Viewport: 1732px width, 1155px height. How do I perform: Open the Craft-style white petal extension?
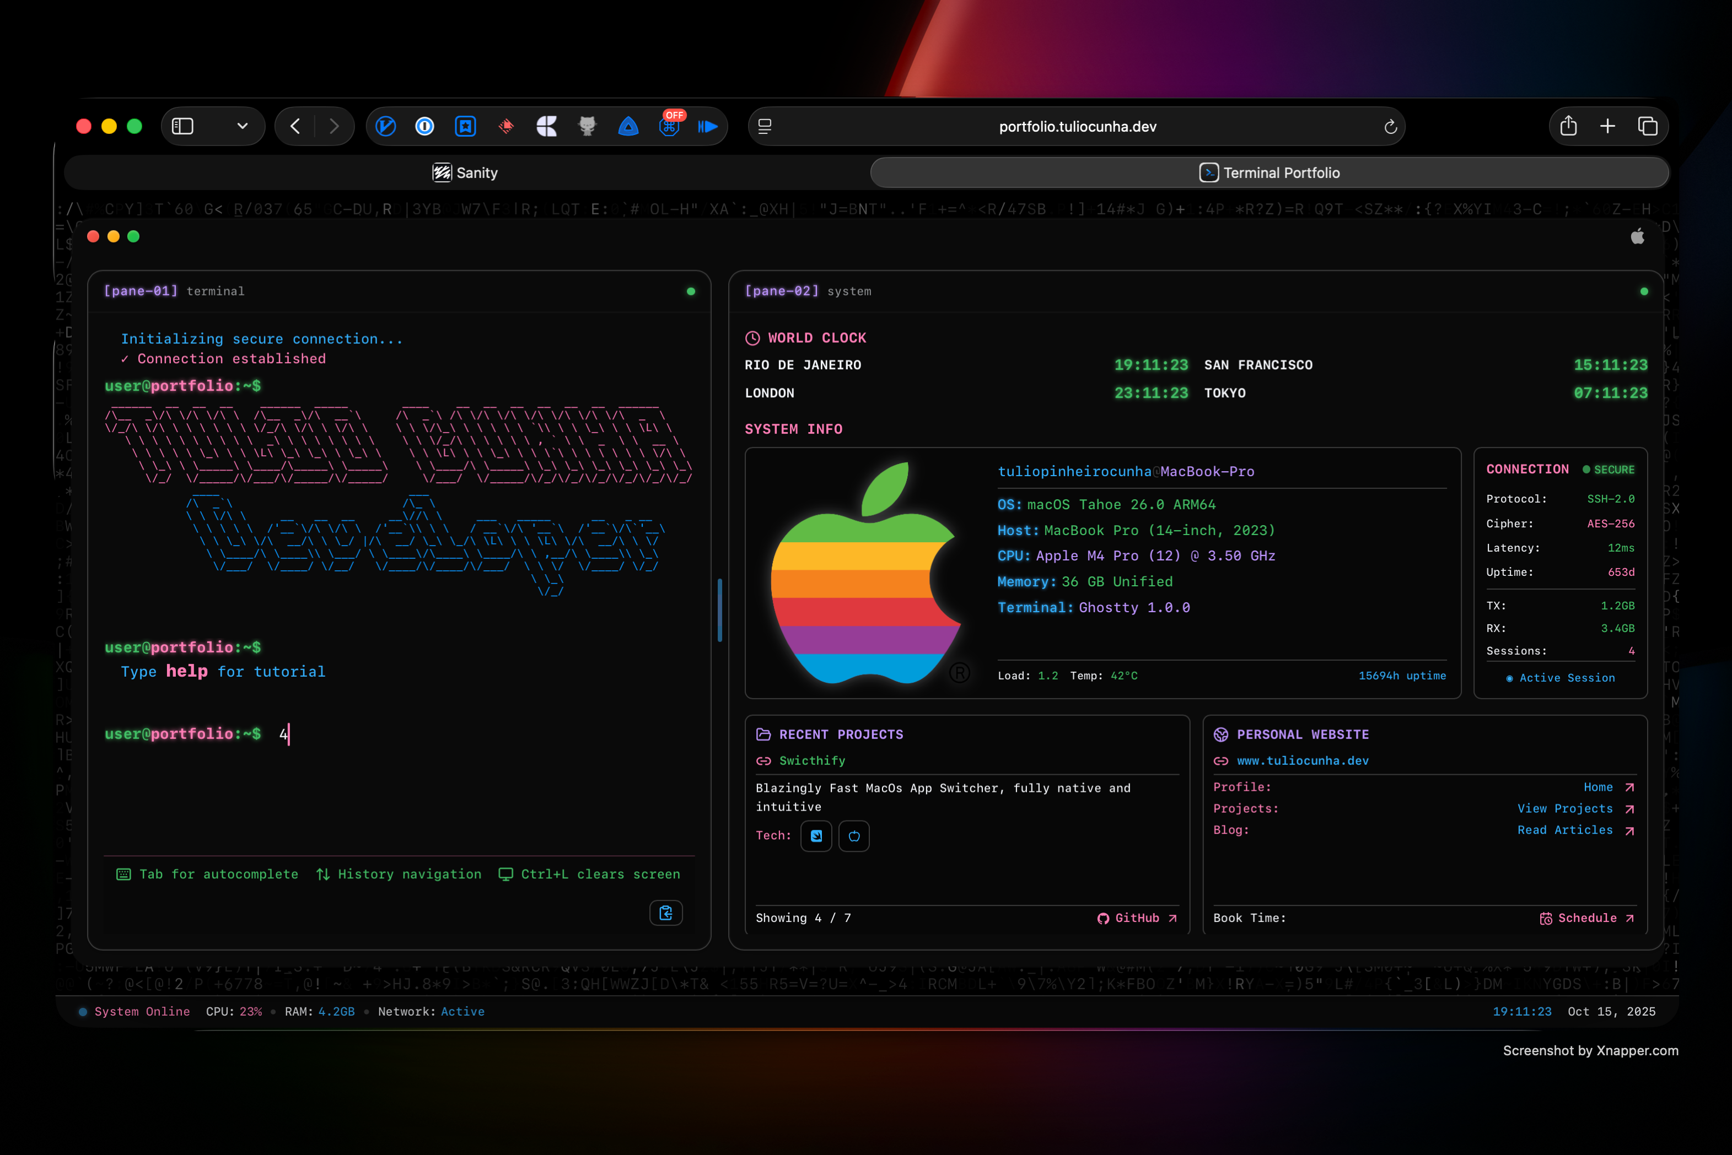[547, 127]
